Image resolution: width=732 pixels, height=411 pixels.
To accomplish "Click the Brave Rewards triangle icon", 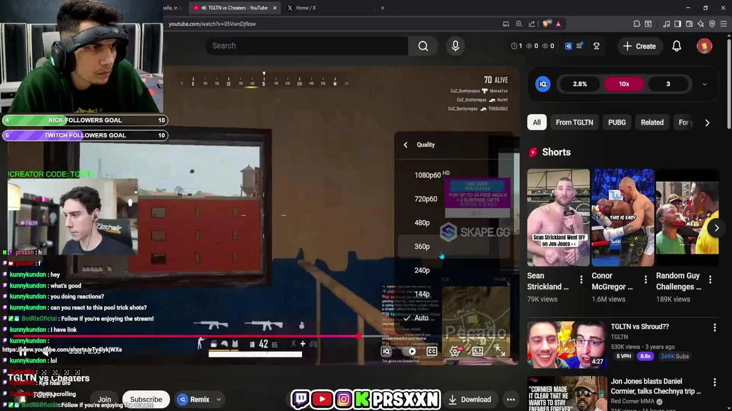I will (x=558, y=24).
